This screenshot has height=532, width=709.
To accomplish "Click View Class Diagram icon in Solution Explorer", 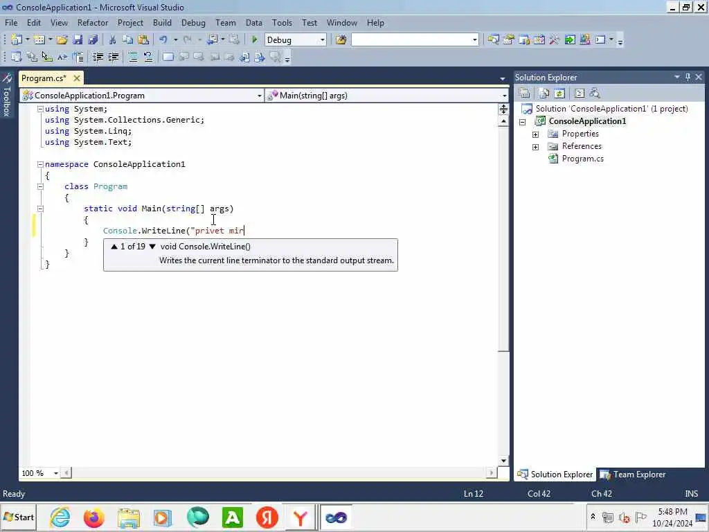I will pyautogui.click(x=595, y=94).
